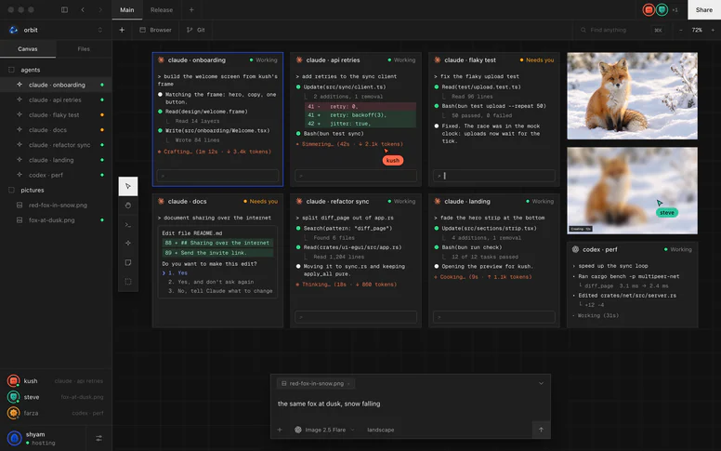The width and height of the screenshot is (721, 451).
Task: Open the Browser panel
Action: point(155,30)
